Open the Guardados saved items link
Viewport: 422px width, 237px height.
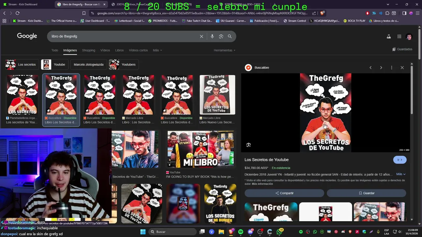tap(402, 49)
